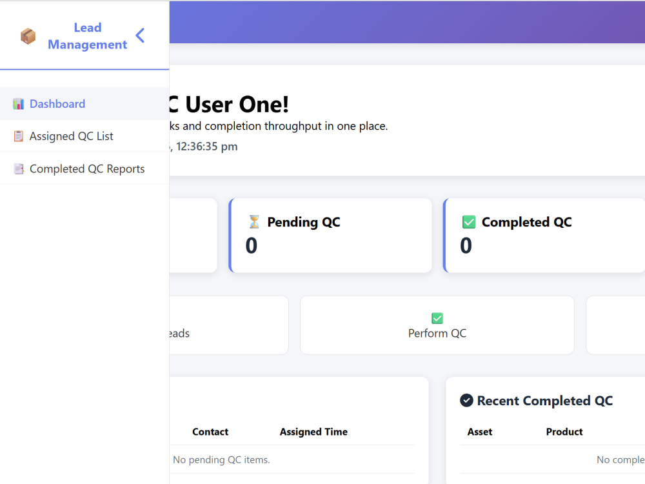Click the Recent Completed QC heading
Viewport: 645px width, 484px height.
pyautogui.click(x=544, y=401)
